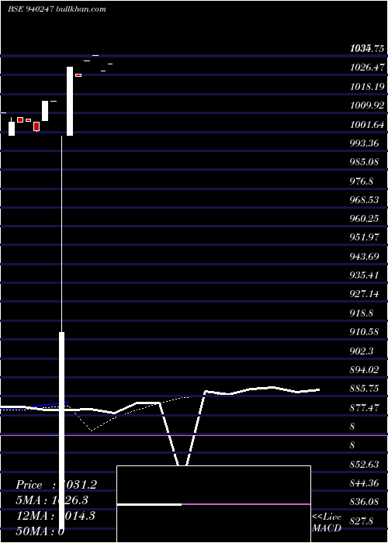Click the 844.36 axis value
This screenshot has width=388, height=543.
[364, 483]
